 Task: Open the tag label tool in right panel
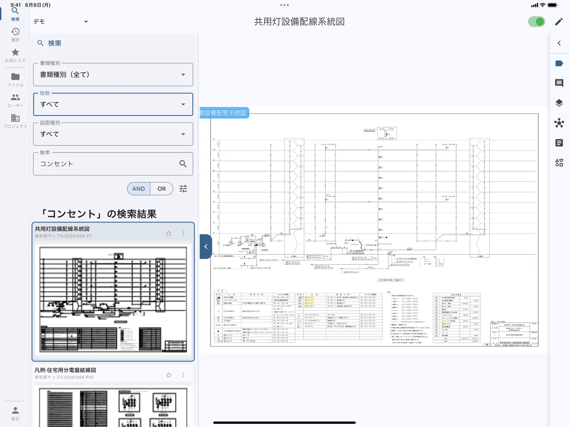(x=559, y=63)
